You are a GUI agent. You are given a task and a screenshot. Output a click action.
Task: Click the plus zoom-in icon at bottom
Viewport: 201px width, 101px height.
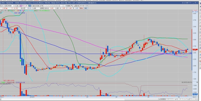click(x=195, y=99)
